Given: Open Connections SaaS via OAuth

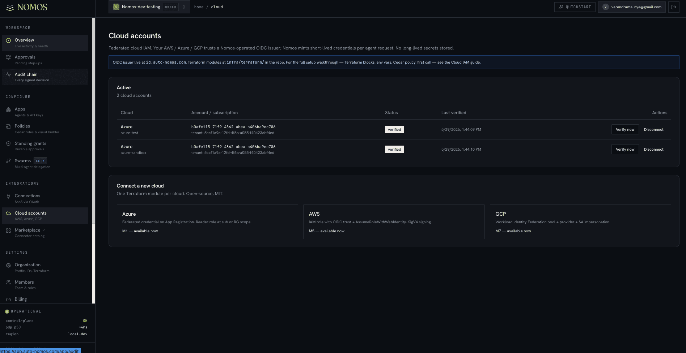Looking at the screenshot, I should [45, 198].
